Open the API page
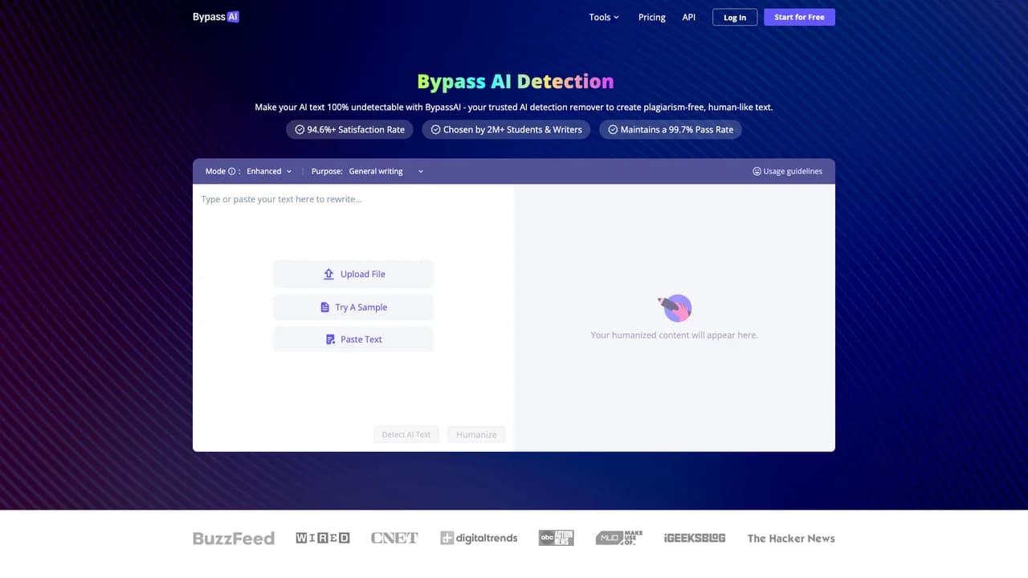The image size is (1028, 578). point(689,17)
